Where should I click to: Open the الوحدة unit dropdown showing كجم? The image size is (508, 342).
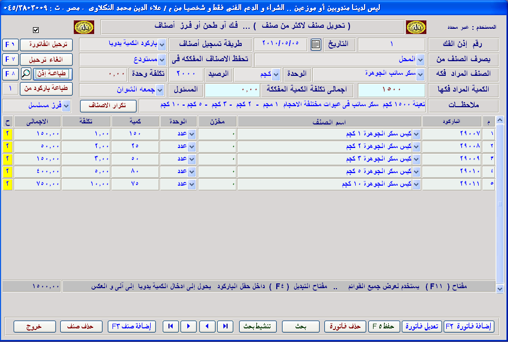click(x=276, y=74)
